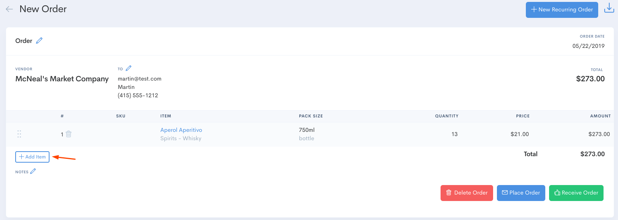Click the phone number (415) 555-1212
Image resolution: width=618 pixels, height=220 pixels.
(x=138, y=95)
